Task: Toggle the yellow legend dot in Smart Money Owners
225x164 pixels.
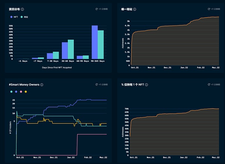Action: click(x=25, y=91)
